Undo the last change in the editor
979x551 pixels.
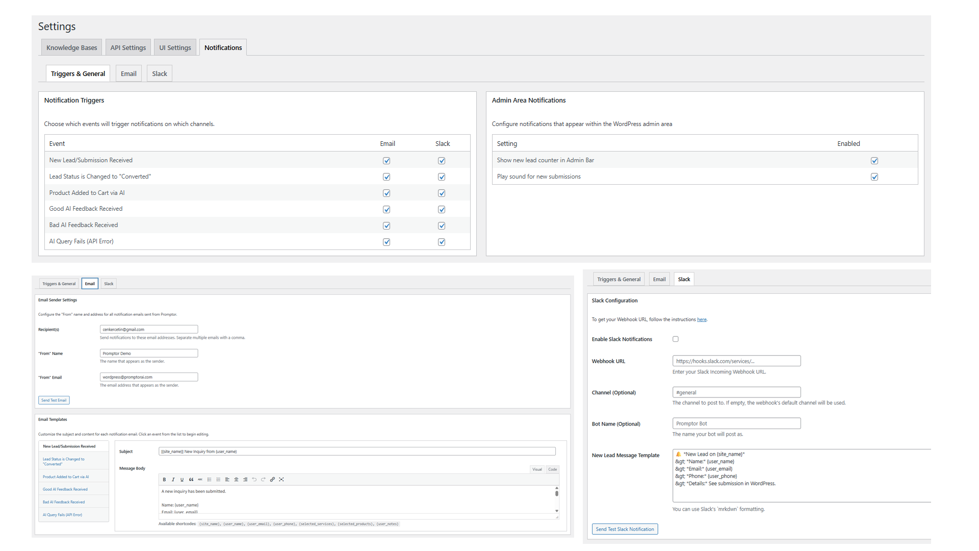pyautogui.click(x=254, y=480)
